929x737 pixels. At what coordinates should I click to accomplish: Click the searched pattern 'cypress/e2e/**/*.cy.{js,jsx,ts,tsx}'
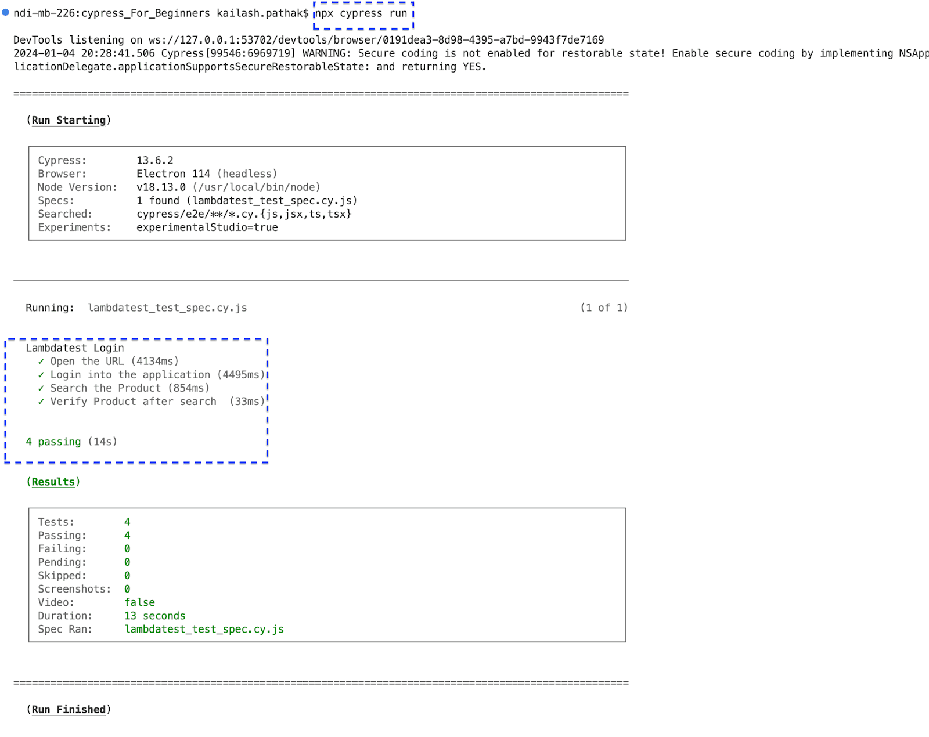point(244,214)
